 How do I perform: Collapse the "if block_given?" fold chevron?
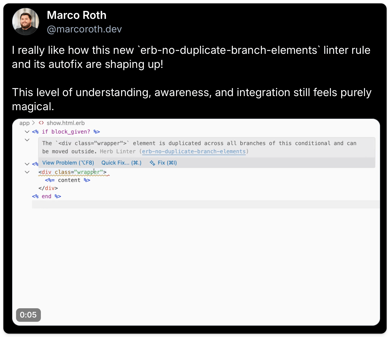(27, 132)
